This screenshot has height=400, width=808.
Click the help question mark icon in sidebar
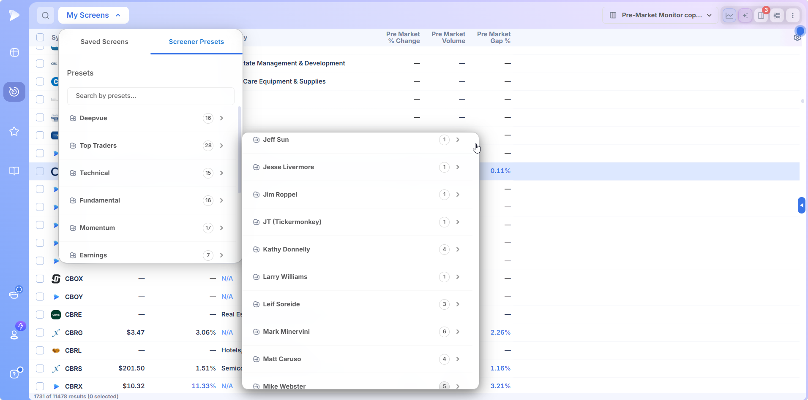pos(14,374)
